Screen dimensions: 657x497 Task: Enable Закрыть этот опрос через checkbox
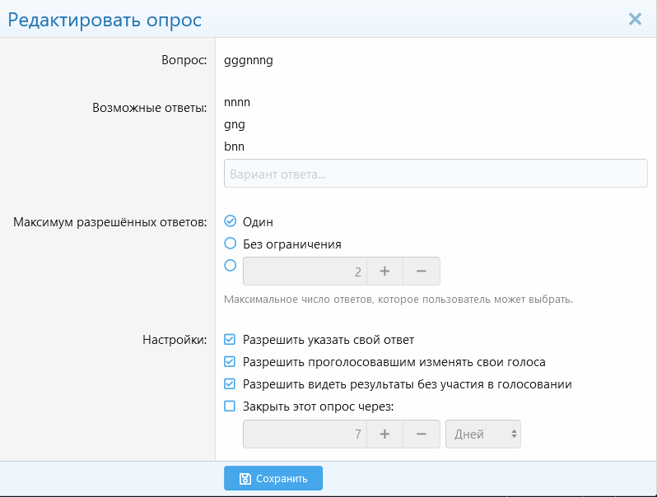pyautogui.click(x=230, y=406)
